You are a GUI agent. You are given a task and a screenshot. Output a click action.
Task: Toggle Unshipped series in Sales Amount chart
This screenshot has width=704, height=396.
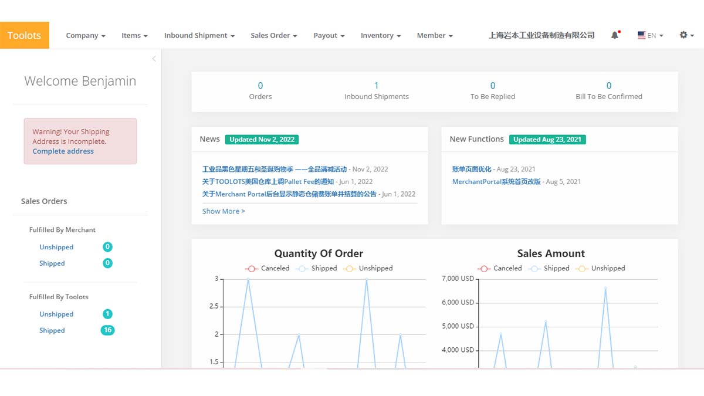pos(601,268)
